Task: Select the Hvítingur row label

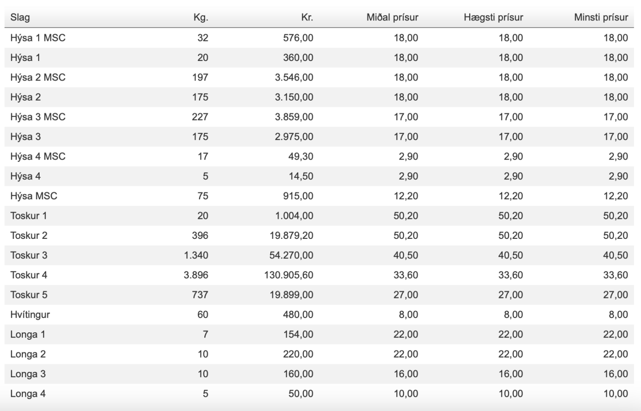Action: pos(30,314)
